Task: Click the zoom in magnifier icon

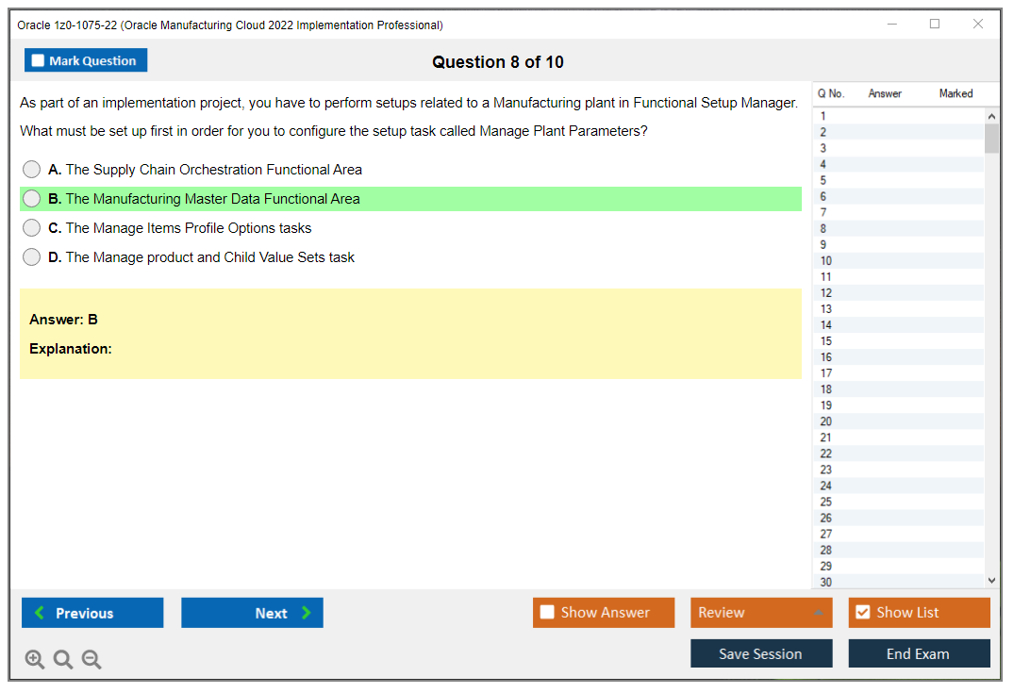Action: (x=35, y=660)
